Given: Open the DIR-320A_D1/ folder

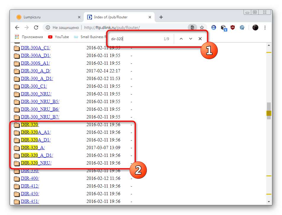Looking at the screenshot, I should click(x=36, y=140).
